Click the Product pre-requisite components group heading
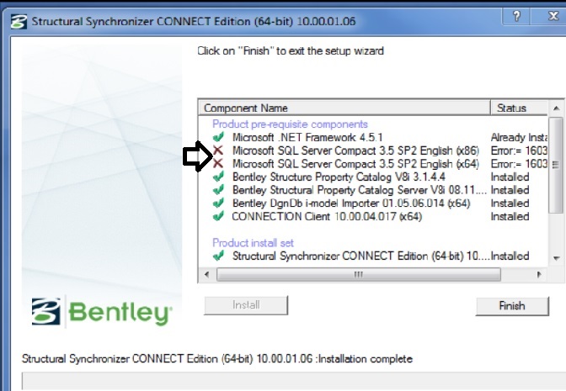566x391 pixels. [290, 124]
